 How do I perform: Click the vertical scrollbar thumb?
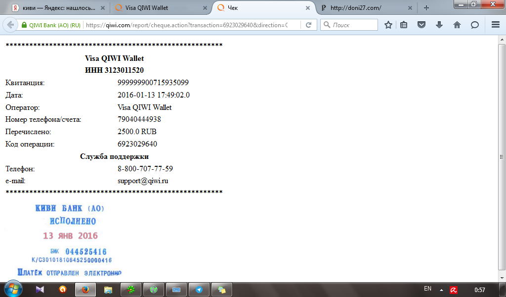(x=502, y=157)
